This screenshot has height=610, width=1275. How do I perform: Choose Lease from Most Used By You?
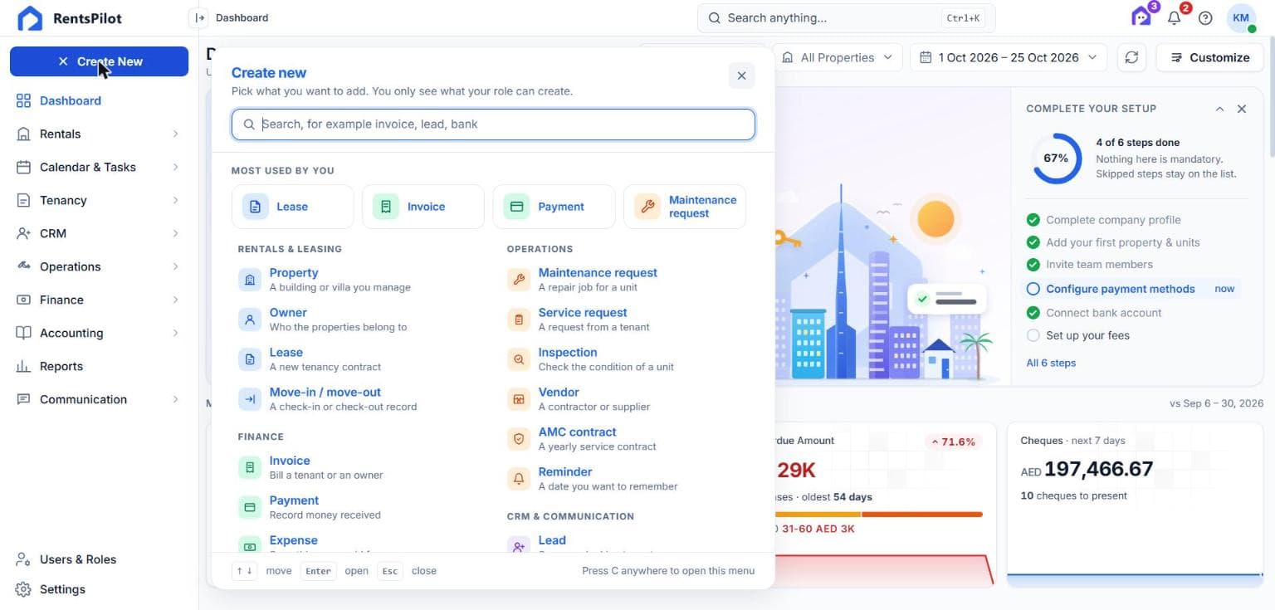[292, 207]
